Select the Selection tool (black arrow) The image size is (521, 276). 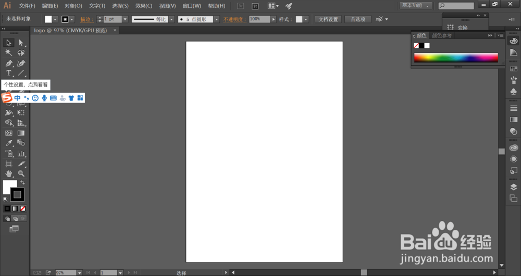point(9,43)
